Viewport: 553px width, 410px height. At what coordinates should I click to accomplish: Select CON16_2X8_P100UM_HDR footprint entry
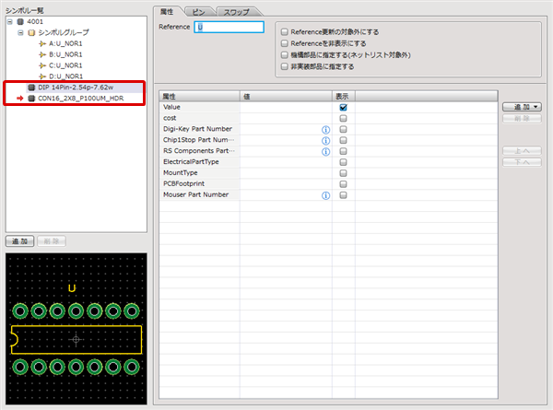pyautogui.click(x=81, y=99)
